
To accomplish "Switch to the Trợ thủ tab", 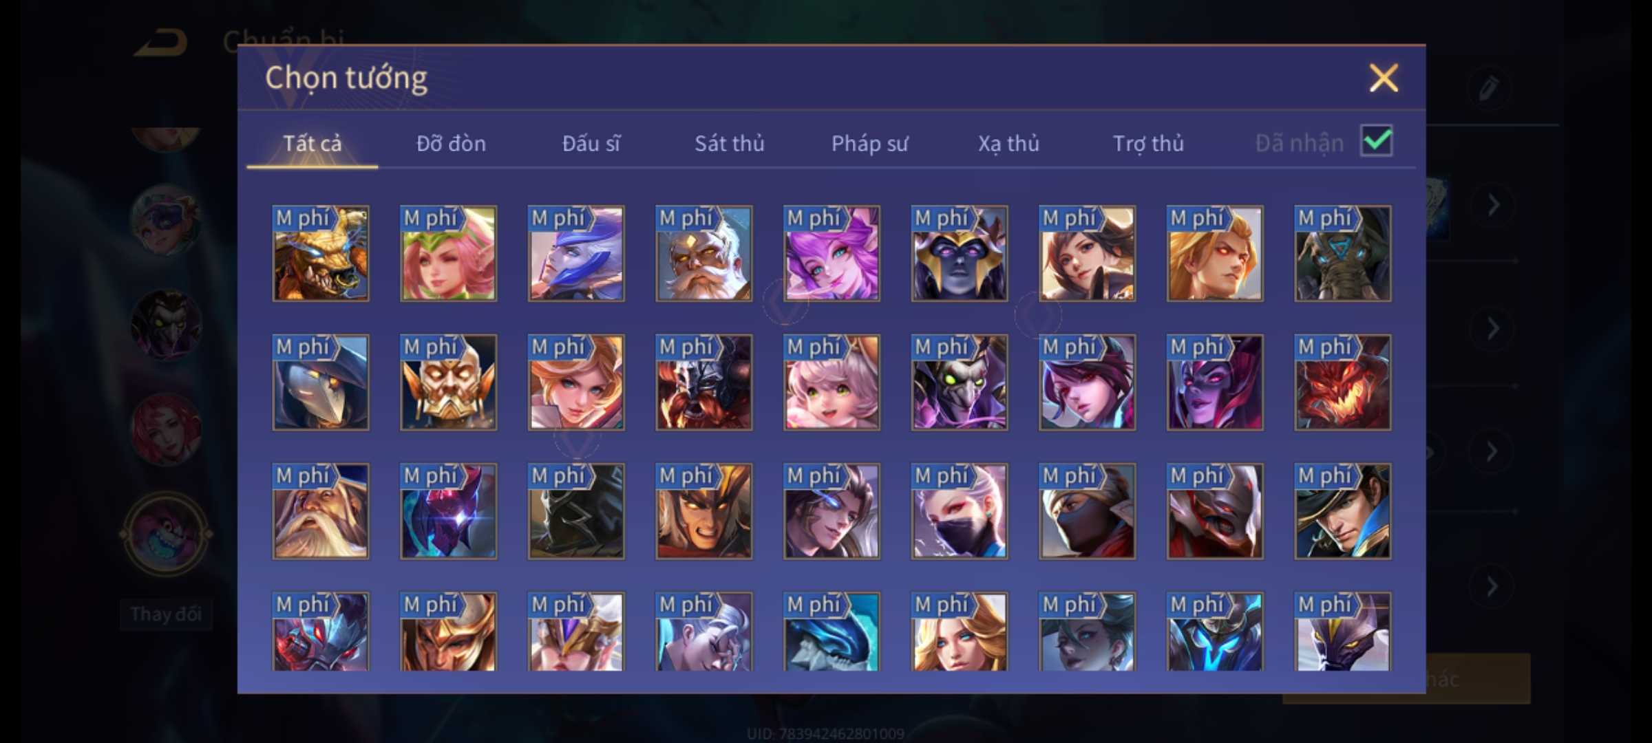I will 1148,143.
